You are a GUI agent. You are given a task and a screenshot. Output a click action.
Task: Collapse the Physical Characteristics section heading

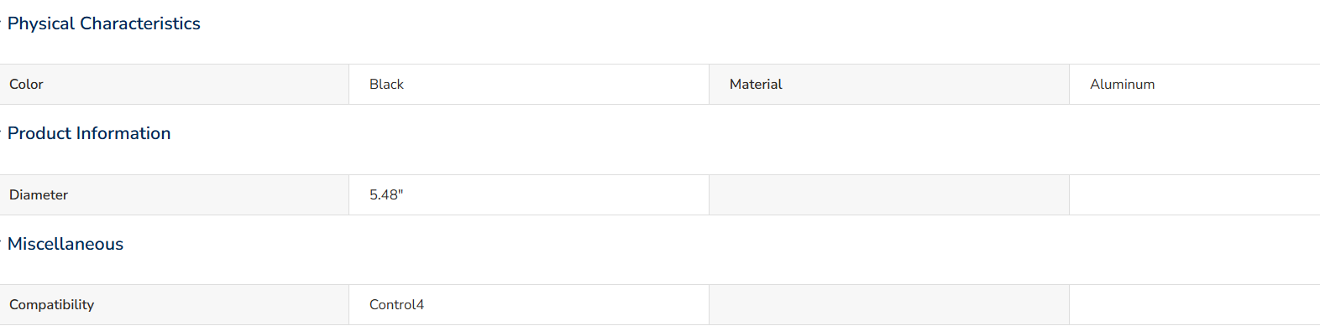(103, 23)
